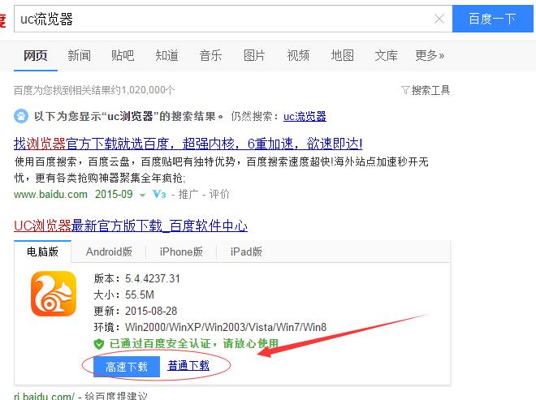Click the version text 5.4.4237.31
This screenshot has height=400, width=536.
(x=153, y=278)
